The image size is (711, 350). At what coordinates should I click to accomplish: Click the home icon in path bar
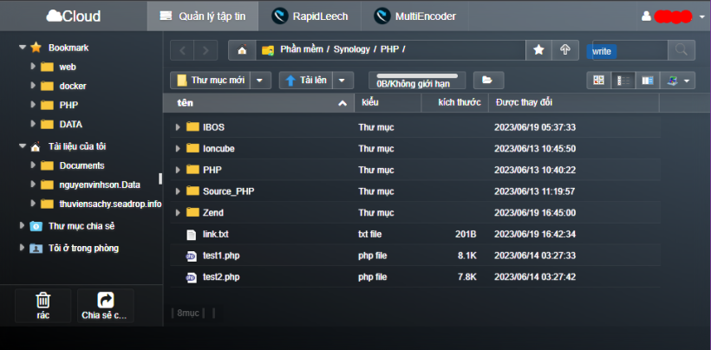tap(242, 49)
